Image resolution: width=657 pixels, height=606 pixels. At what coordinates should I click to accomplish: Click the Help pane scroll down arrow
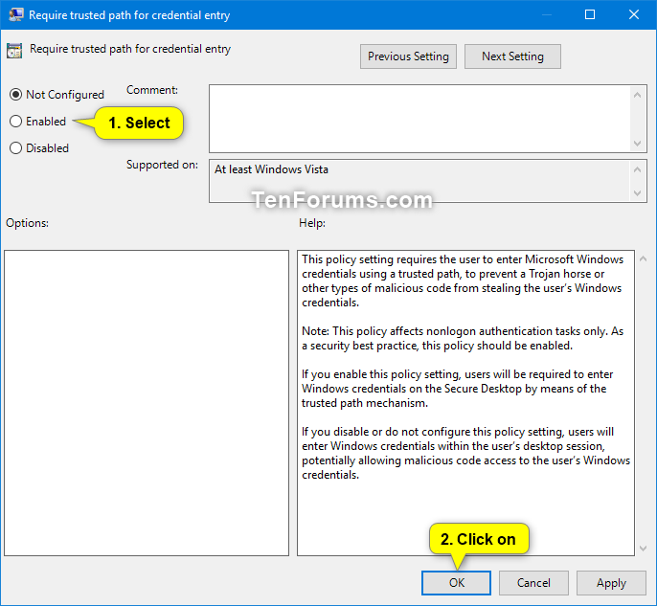[644, 549]
